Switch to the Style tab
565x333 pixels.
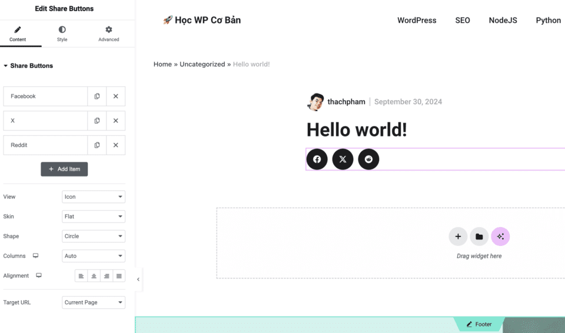click(x=62, y=34)
